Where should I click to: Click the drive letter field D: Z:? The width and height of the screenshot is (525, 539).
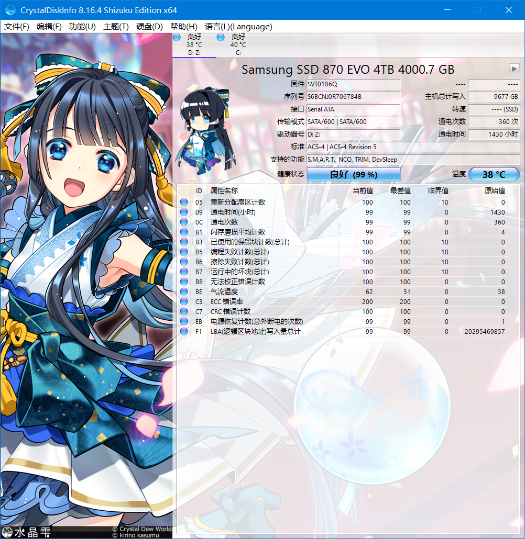click(x=354, y=134)
